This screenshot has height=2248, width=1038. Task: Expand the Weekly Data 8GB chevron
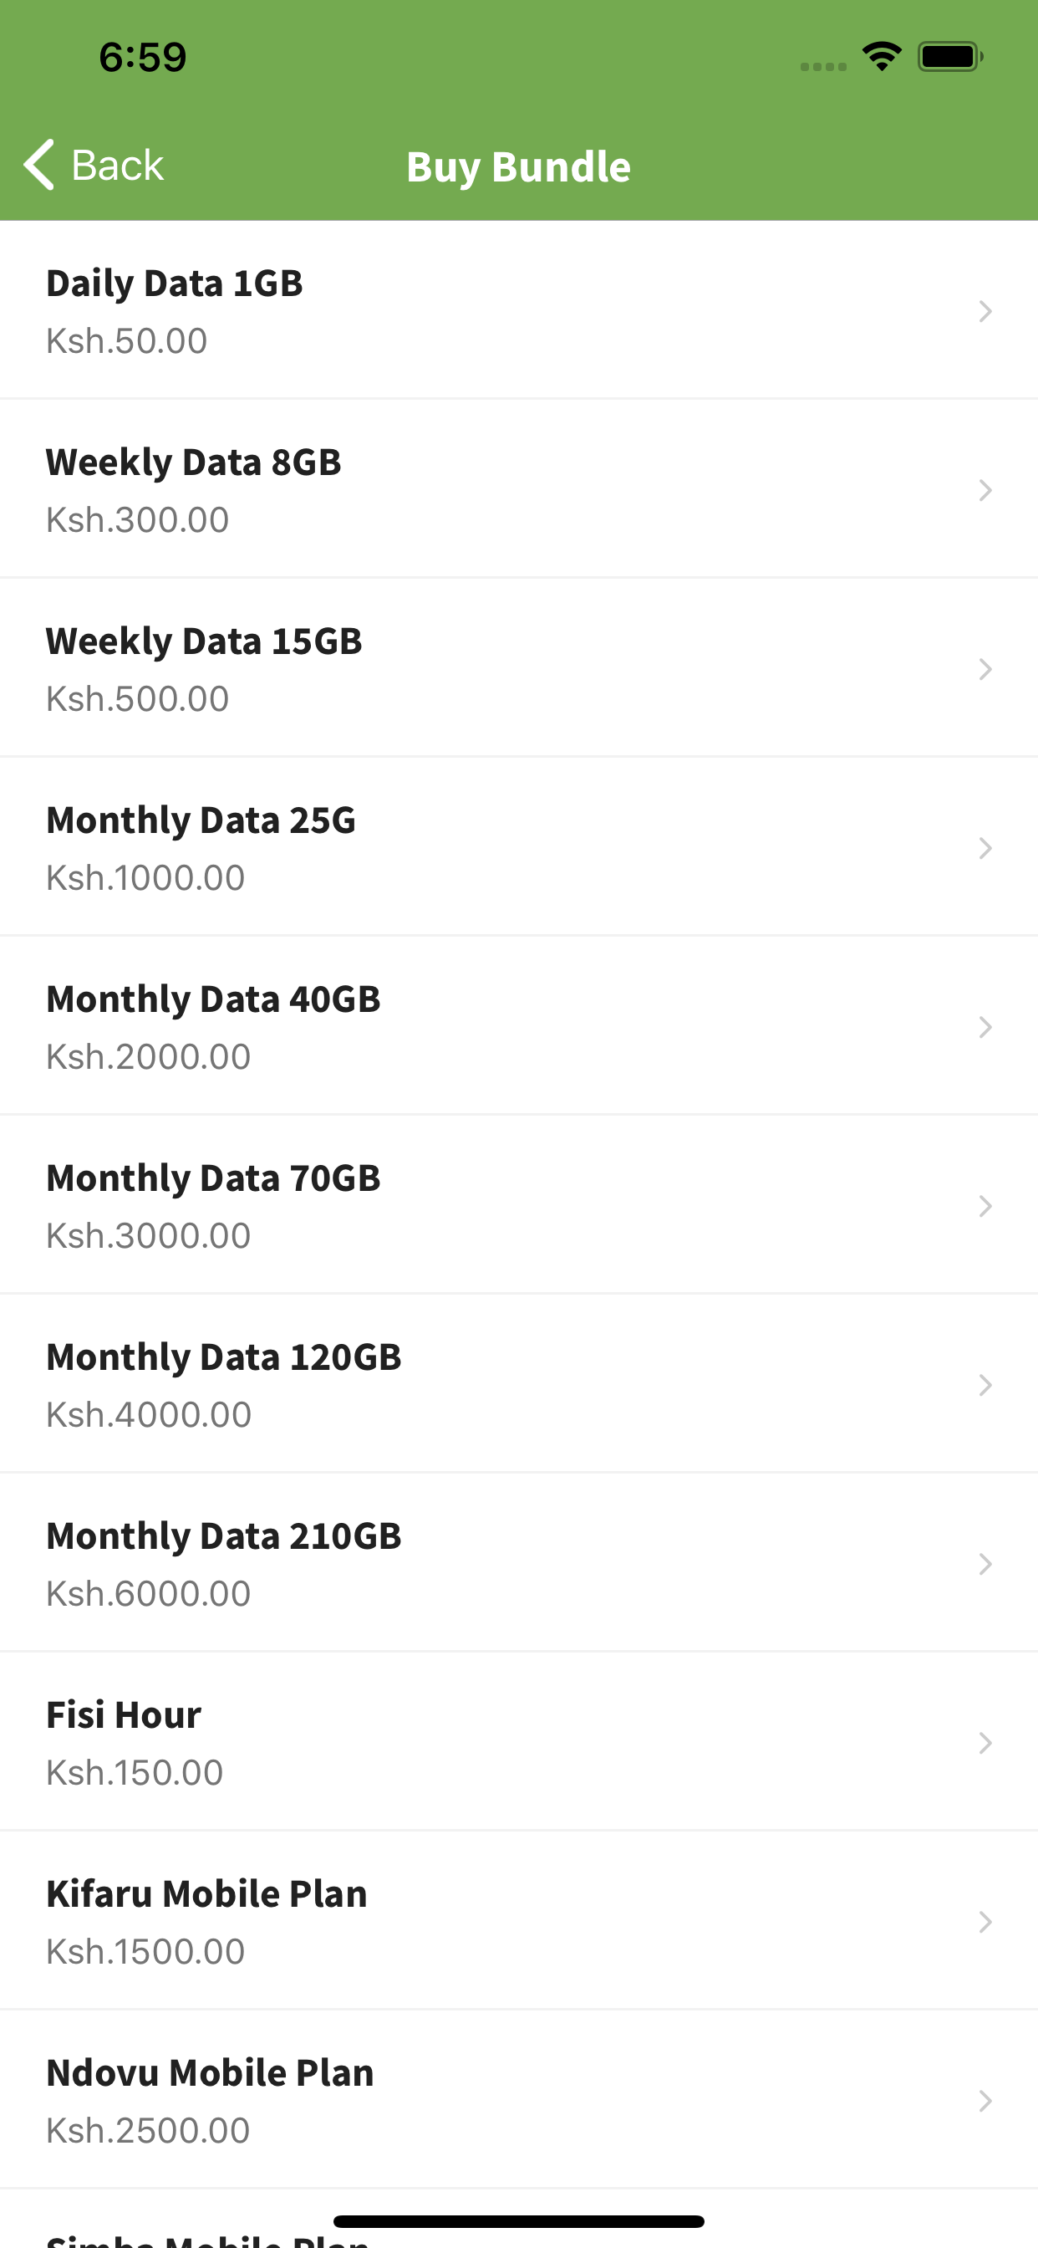(x=985, y=490)
